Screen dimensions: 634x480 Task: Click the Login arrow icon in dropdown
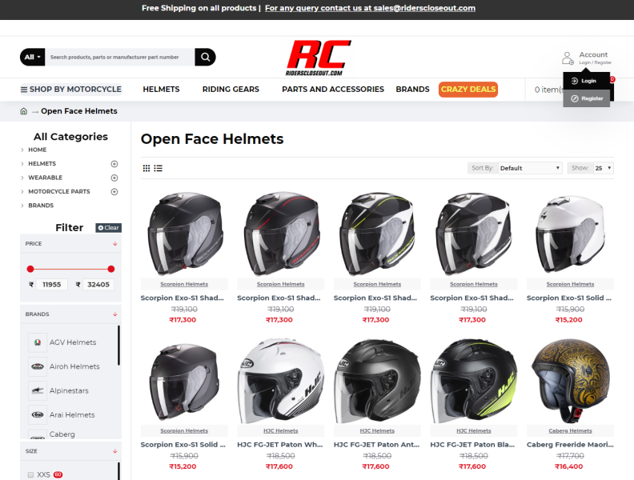point(575,81)
